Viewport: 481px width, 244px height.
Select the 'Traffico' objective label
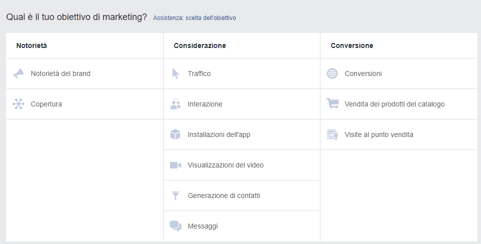tap(199, 73)
